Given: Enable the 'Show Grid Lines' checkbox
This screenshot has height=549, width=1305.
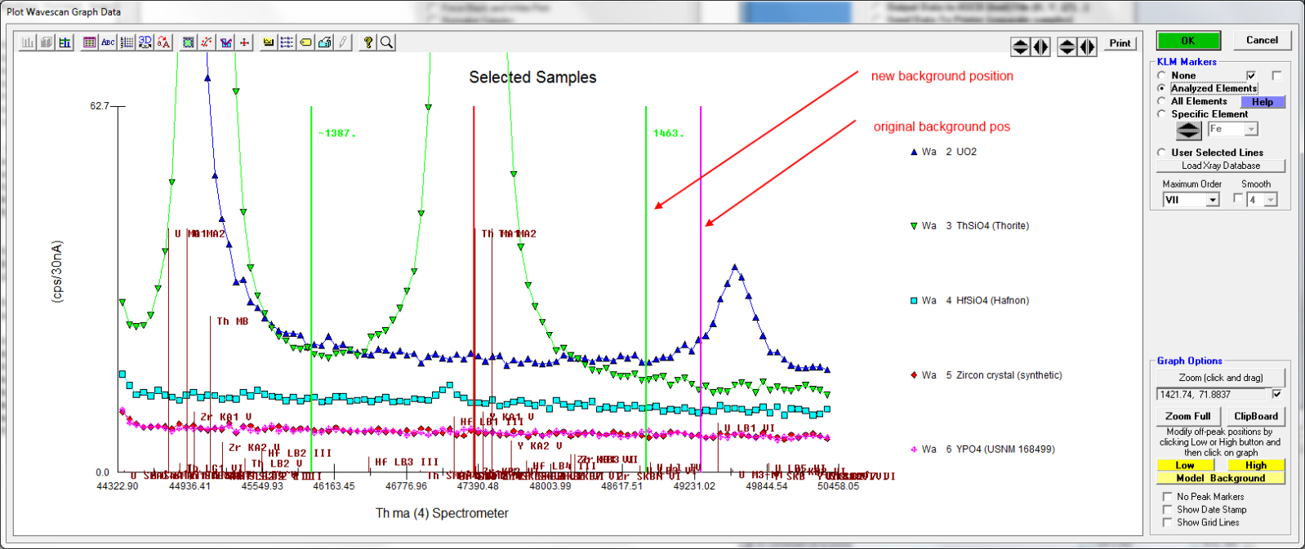Looking at the screenshot, I should [x=1167, y=523].
